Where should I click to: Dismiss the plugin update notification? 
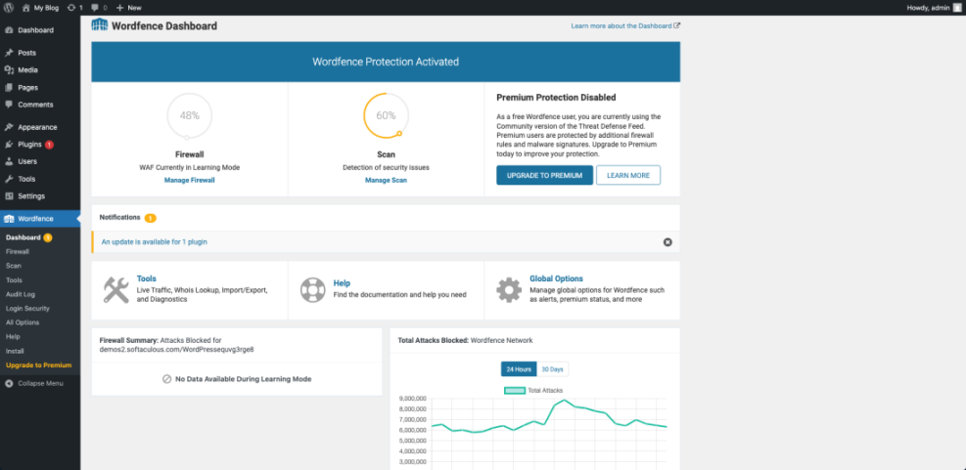(x=667, y=241)
